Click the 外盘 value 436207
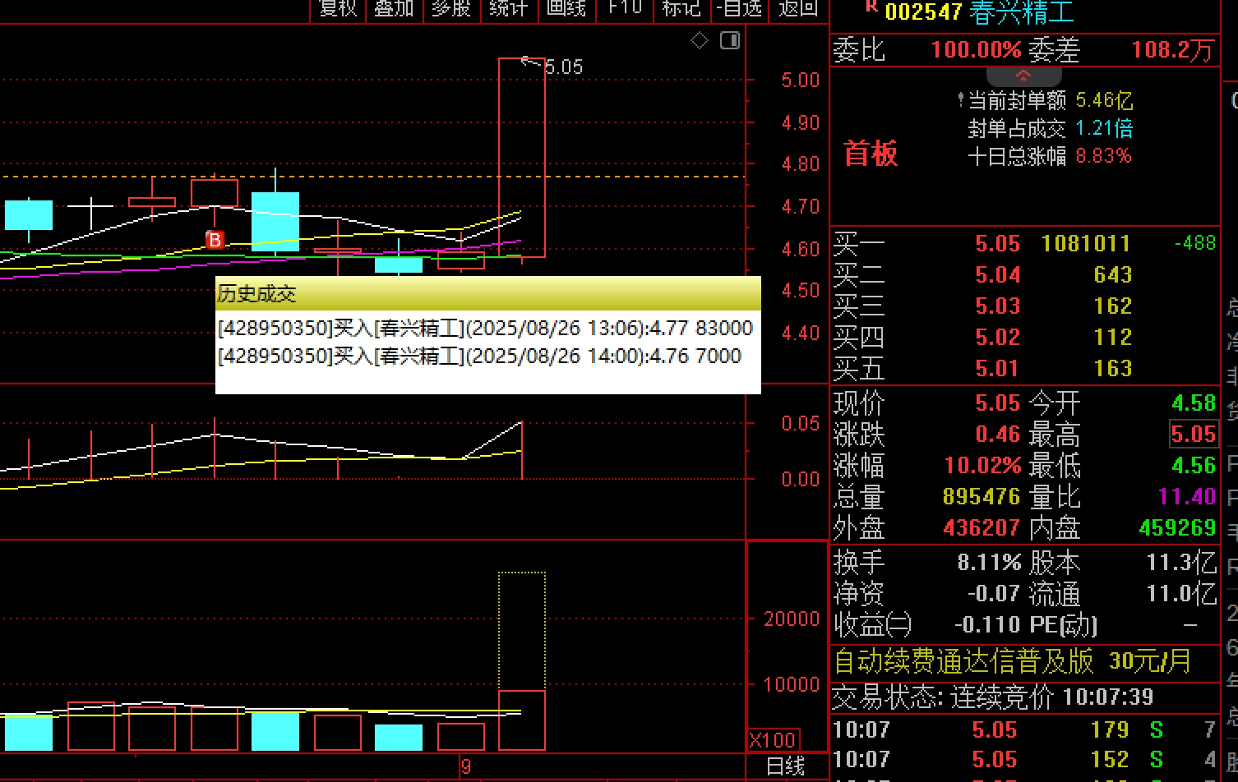1238x782 pixels. (982, 528)
